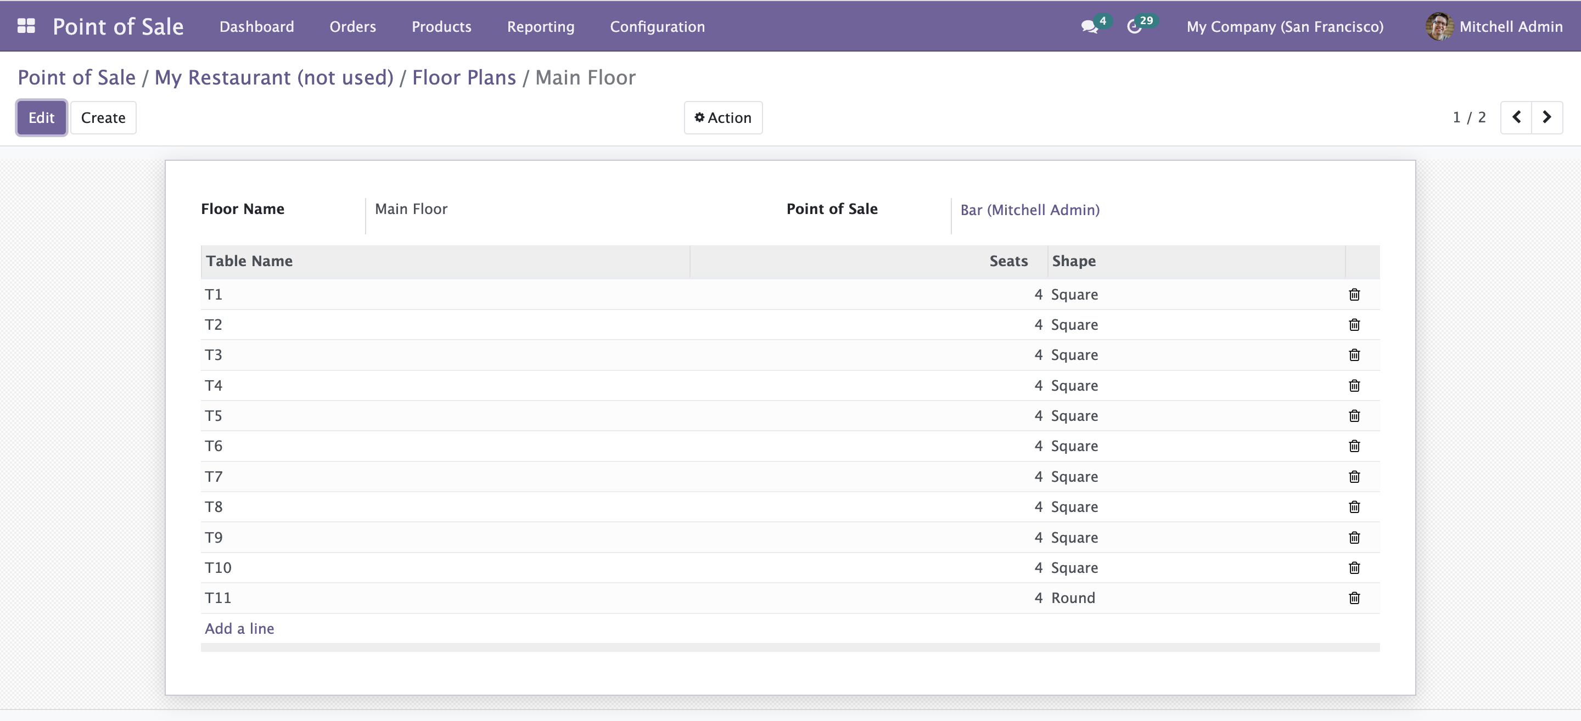The image size is (1581, 721).
Task: Click Mitchell Admin avatar picture
Action: point(1438,26)
